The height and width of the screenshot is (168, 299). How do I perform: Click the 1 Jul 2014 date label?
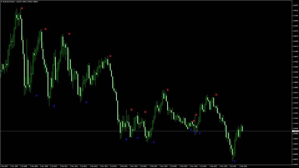pyautogui.click(x=113, y=166)
